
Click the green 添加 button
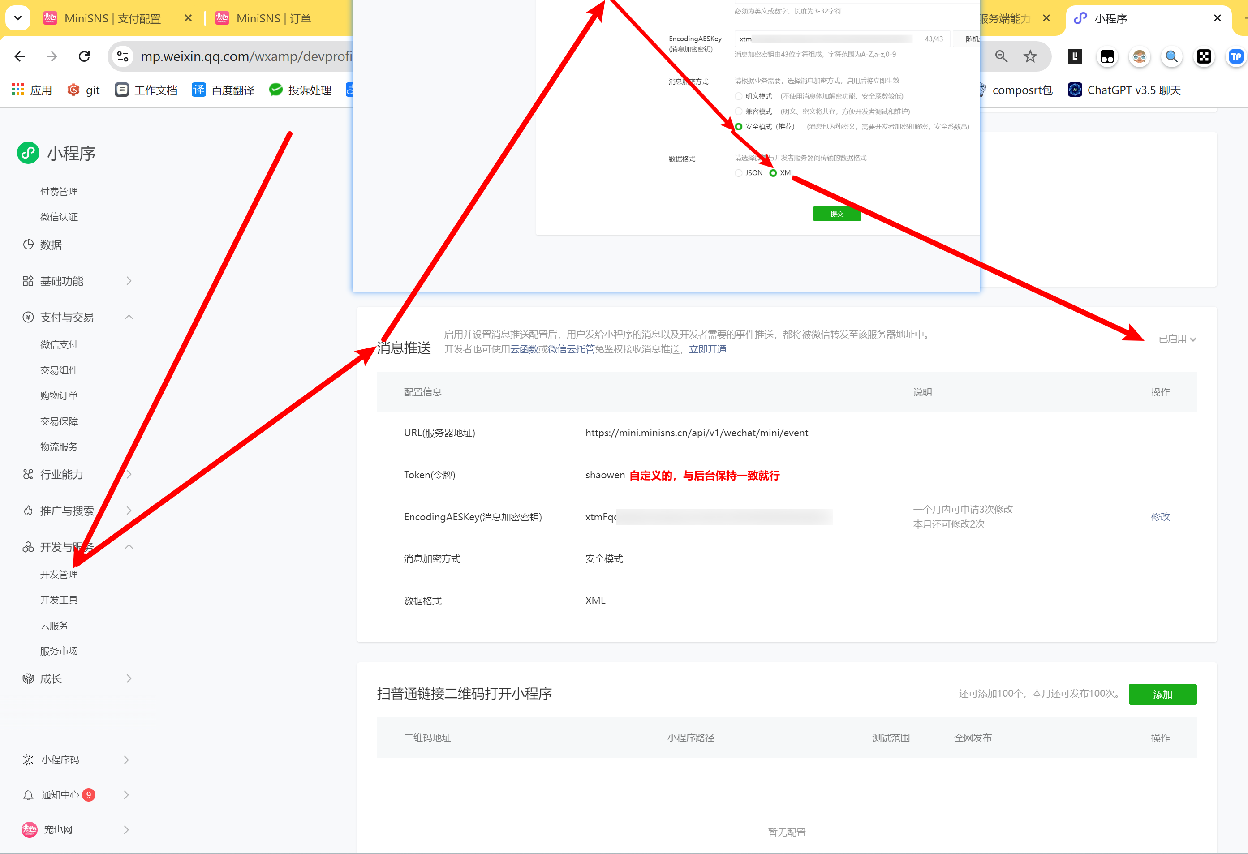(1162, 694)
